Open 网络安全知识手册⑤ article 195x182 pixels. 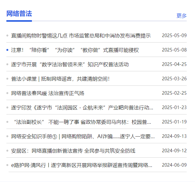click(83, 137)
